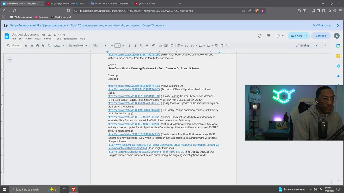The image size is (344, 193).
Task: Open the Format menu
Action: [48, 39]
